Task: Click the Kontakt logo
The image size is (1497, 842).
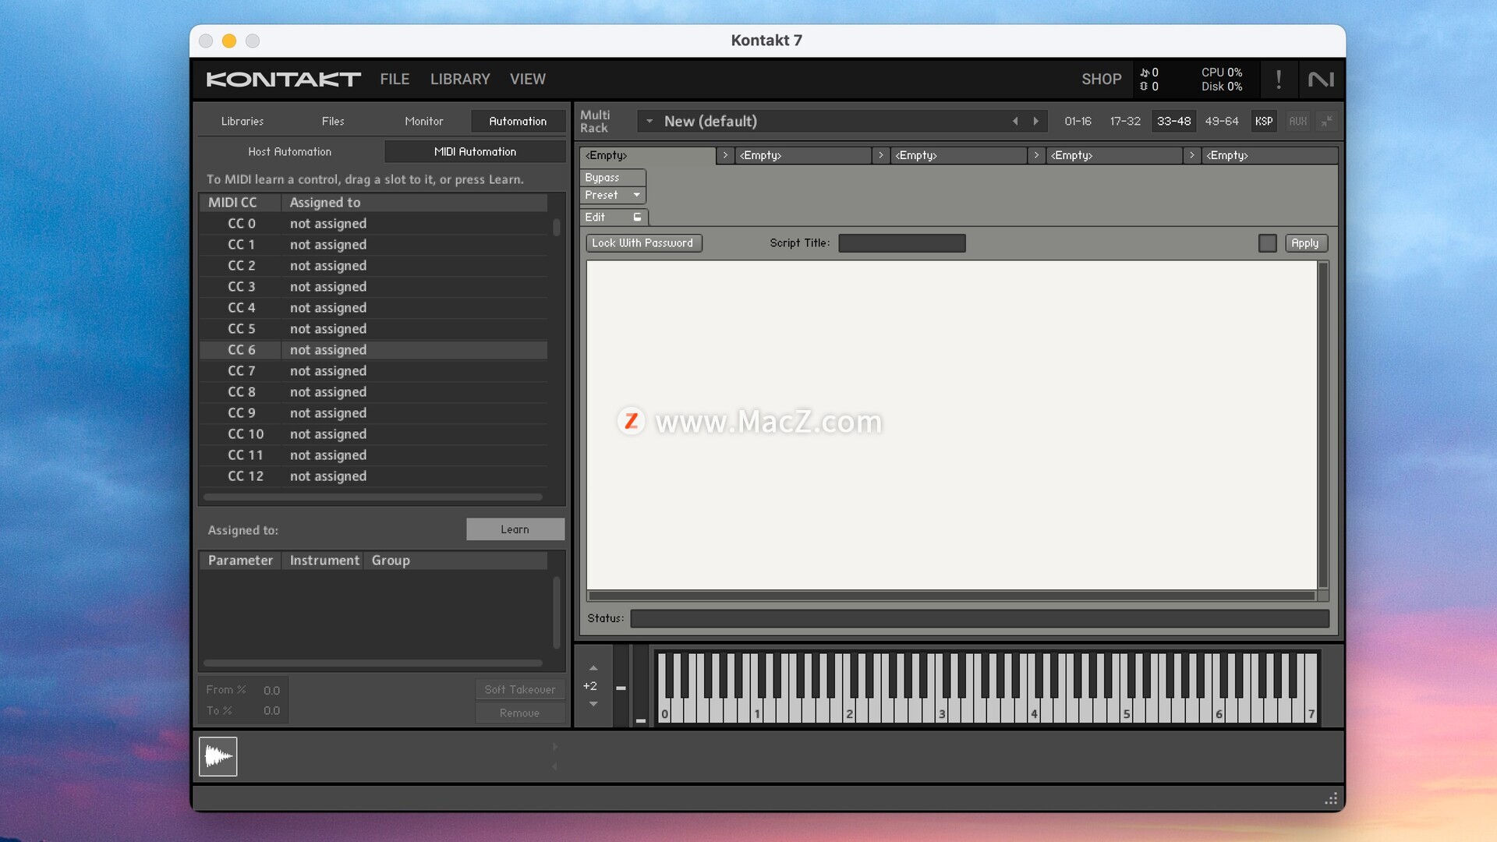Action: point(283,79)
